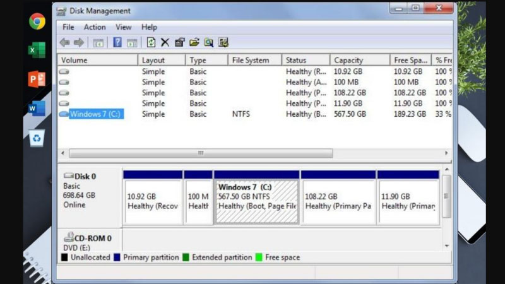Sort by the Type column header
Screen dimensions: 505x284
(207, 60)
